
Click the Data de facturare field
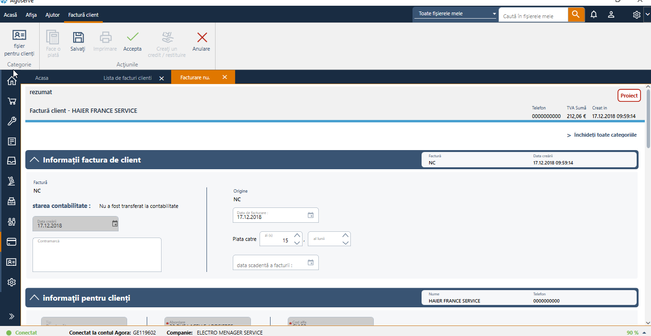(276, 215)
